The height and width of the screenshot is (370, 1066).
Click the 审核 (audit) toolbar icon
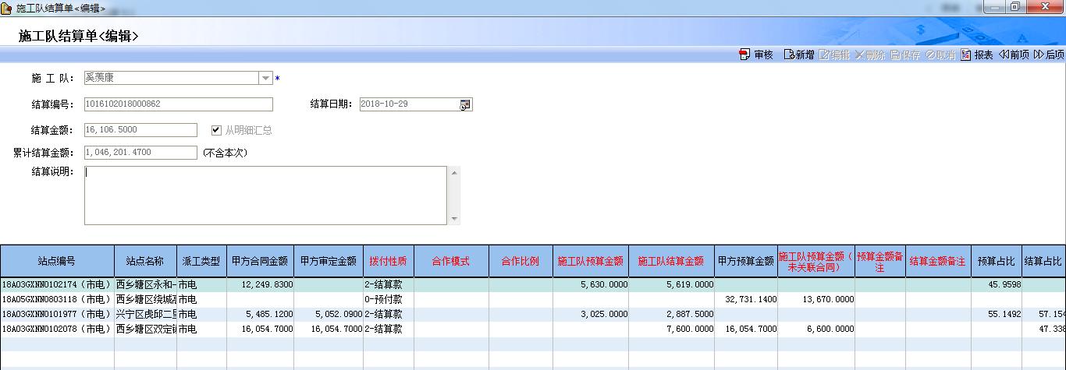point(744,55)
